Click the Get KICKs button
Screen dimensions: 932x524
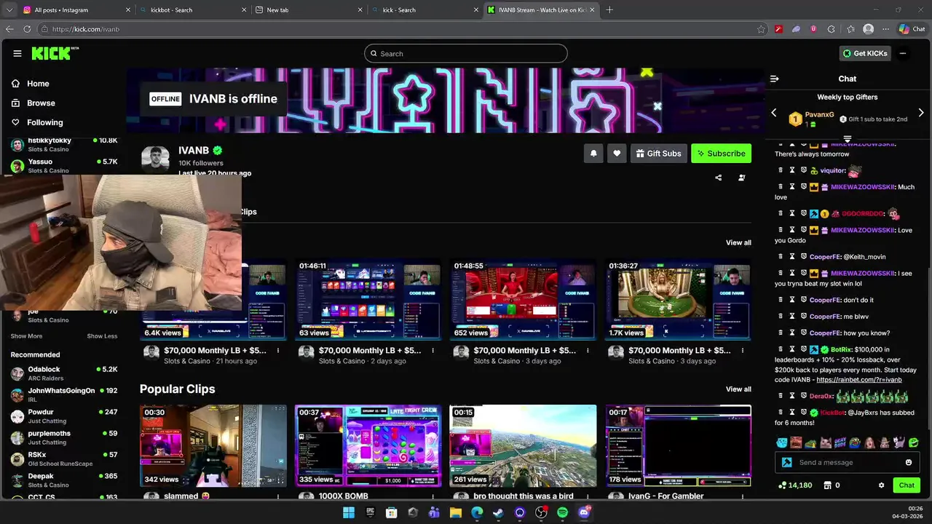coord(865,53)
